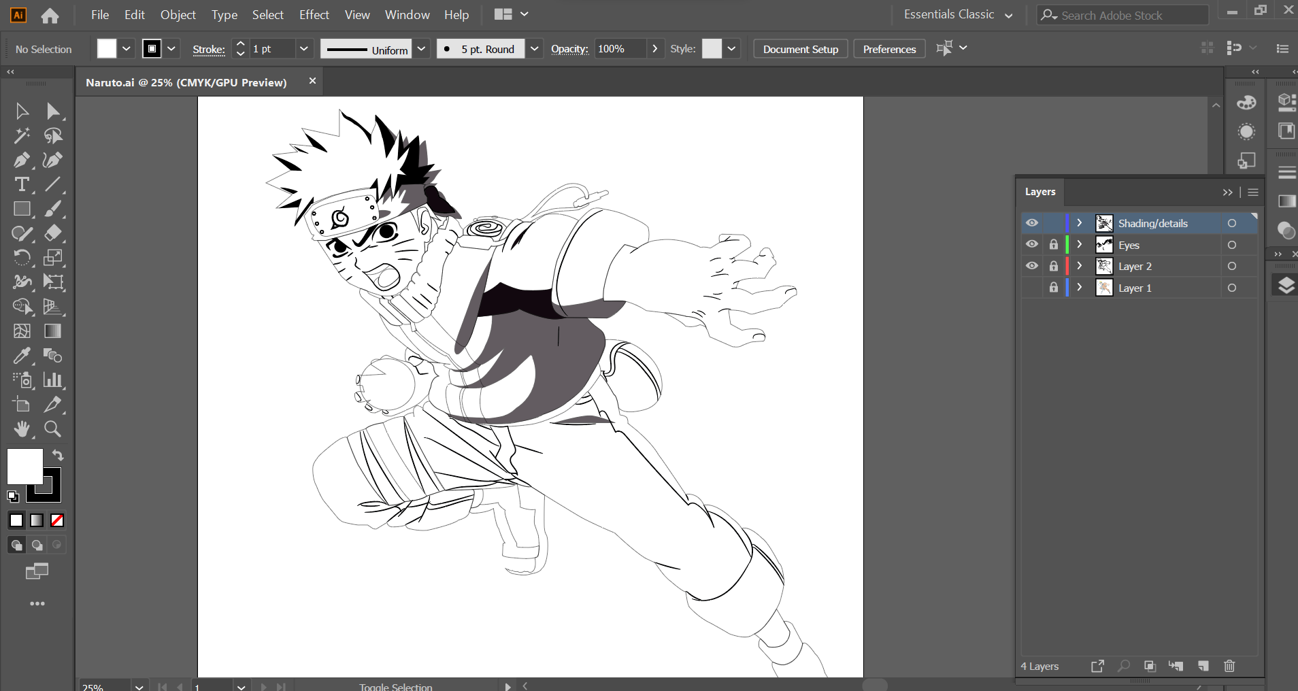Image resolution: width=1298 pixels, height=691 pixels.
Task: Select the Eraser tool
Action: point(53,233)
